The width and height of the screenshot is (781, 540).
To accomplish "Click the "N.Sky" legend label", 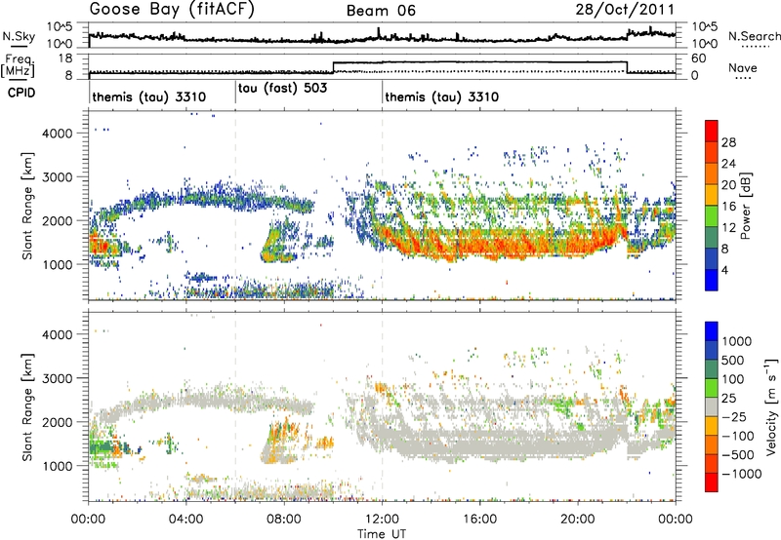I will click(19, 36).
